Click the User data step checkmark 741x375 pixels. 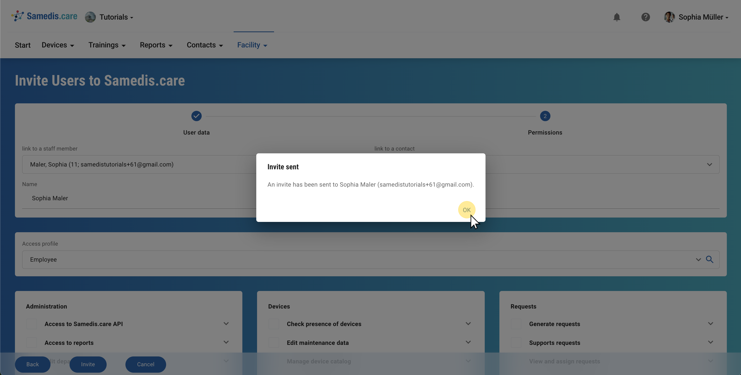[x=196, y=116]
